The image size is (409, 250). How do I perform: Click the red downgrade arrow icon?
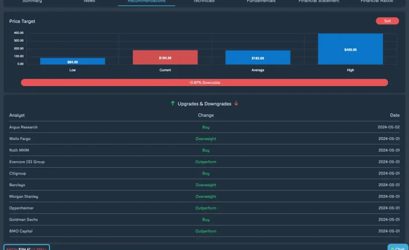tap(236, 103)
